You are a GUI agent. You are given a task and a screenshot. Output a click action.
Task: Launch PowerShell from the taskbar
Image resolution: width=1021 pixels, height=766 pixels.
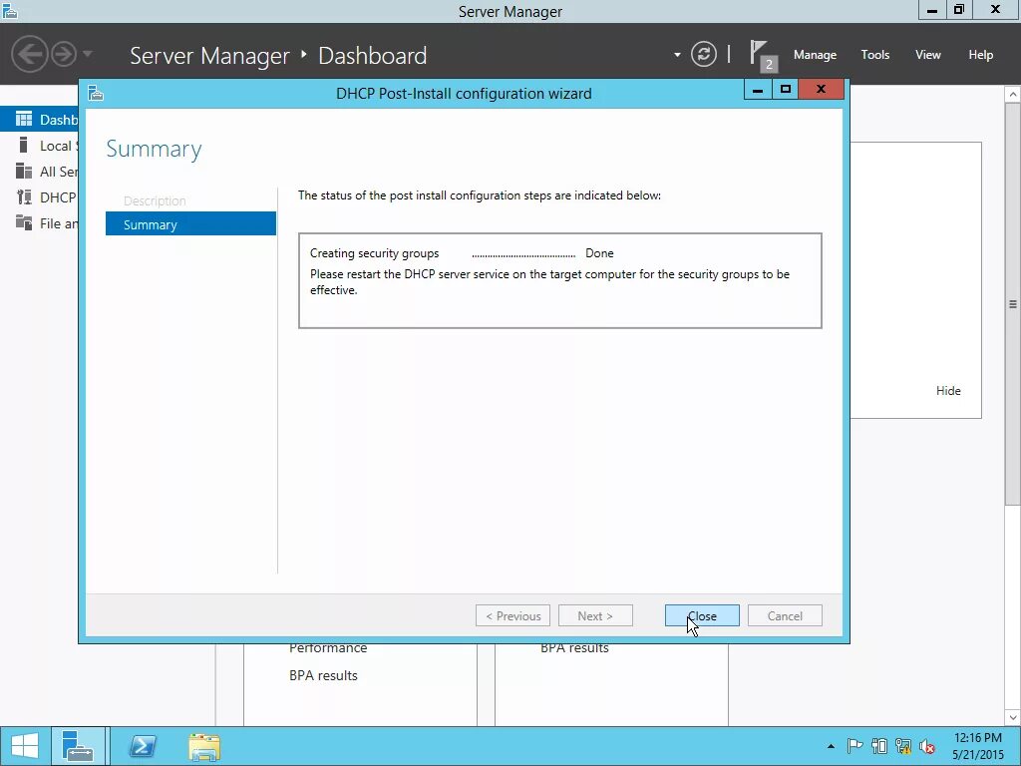143,746
